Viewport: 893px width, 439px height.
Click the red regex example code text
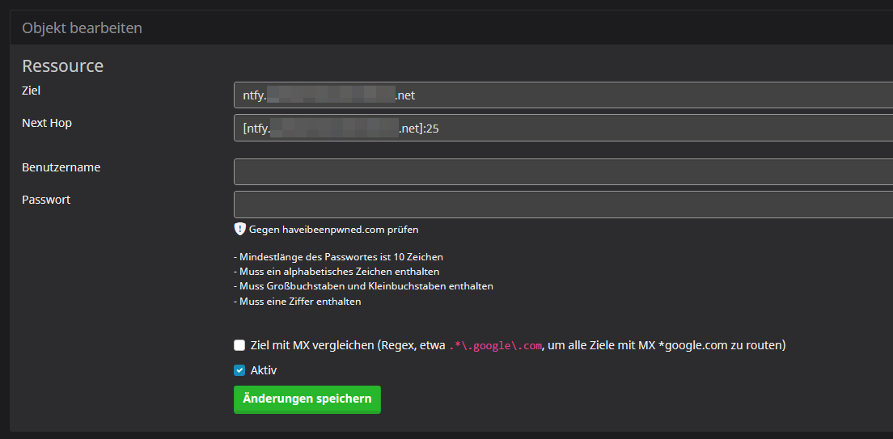pos(495,346)
